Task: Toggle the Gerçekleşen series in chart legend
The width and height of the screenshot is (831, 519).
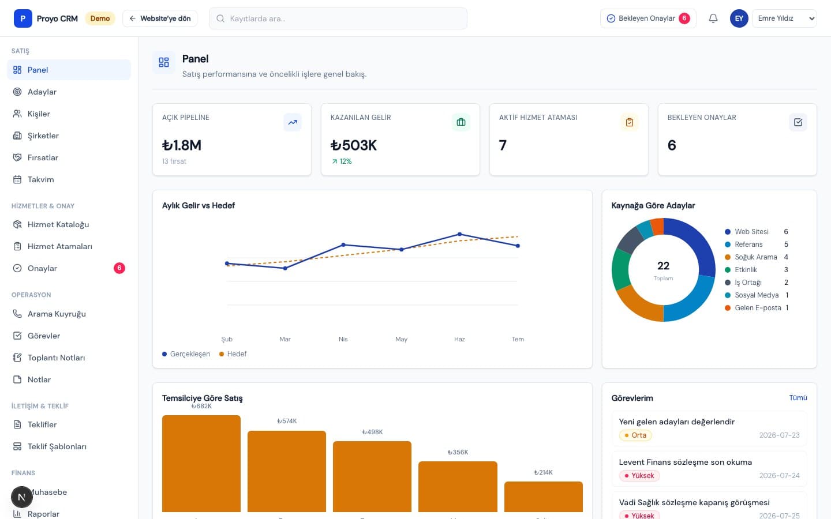Action: tap(186, 354)
